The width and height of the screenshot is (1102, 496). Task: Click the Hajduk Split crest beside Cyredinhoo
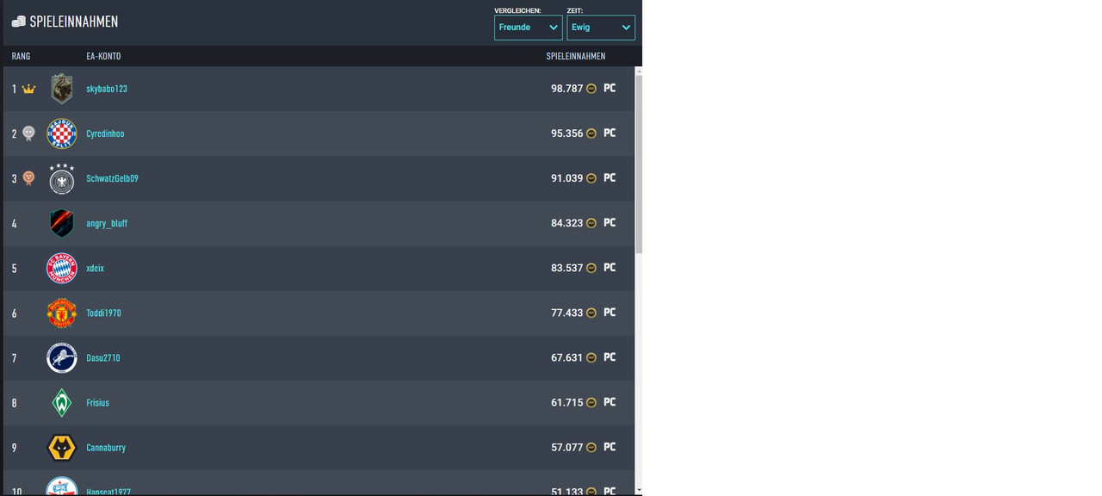tap(61, 133)
